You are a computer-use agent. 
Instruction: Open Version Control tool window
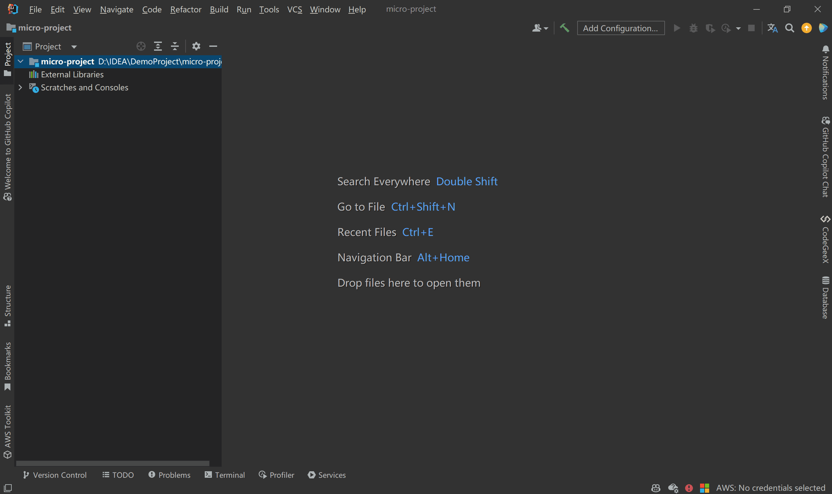55,475
